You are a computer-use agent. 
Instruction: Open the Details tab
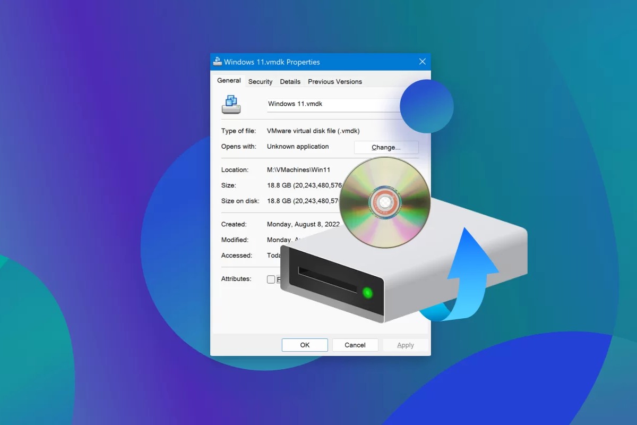[290, 81]
